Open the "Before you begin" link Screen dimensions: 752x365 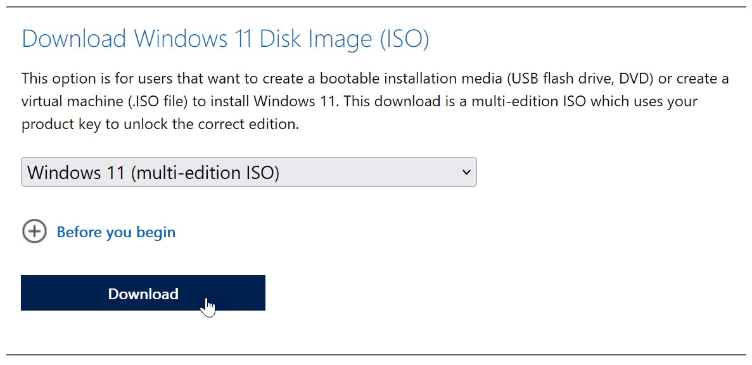tap(116, 232)
